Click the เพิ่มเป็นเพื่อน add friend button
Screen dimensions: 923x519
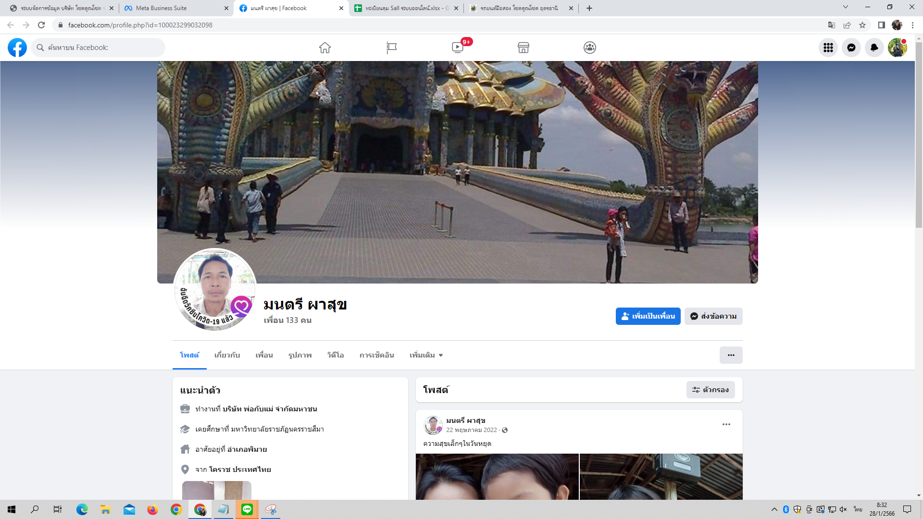point(648,316)
